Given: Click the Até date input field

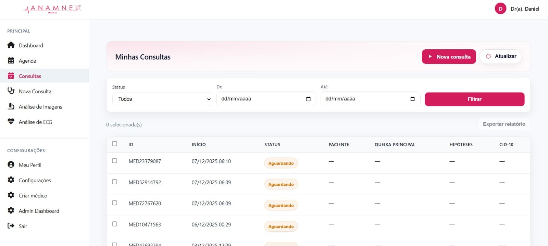Looking at the screenshot, I should click(370, 99).
